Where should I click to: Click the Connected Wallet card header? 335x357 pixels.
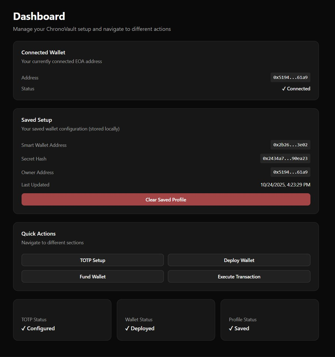pos(43,52)
